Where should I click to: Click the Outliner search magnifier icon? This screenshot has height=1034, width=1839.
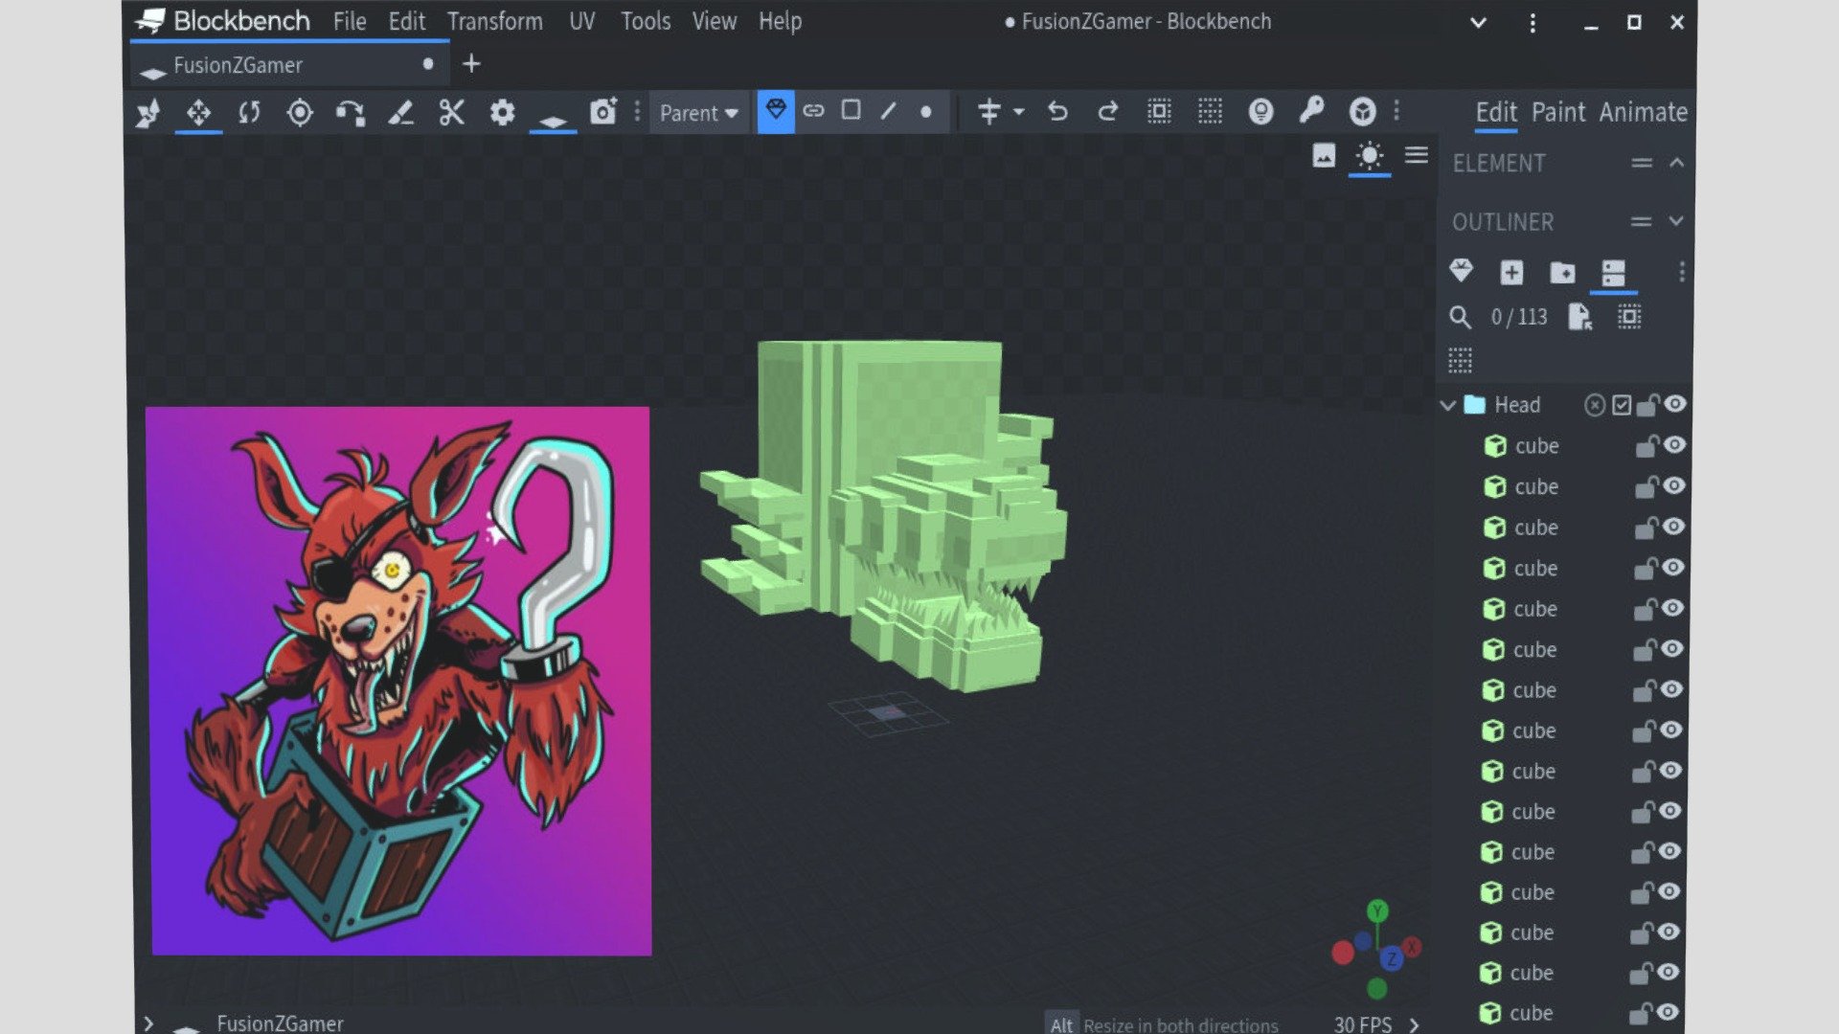click(1460, 317)
